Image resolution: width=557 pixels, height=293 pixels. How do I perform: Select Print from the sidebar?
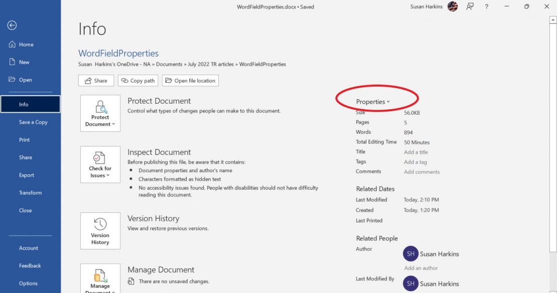(x=25, y=140)
